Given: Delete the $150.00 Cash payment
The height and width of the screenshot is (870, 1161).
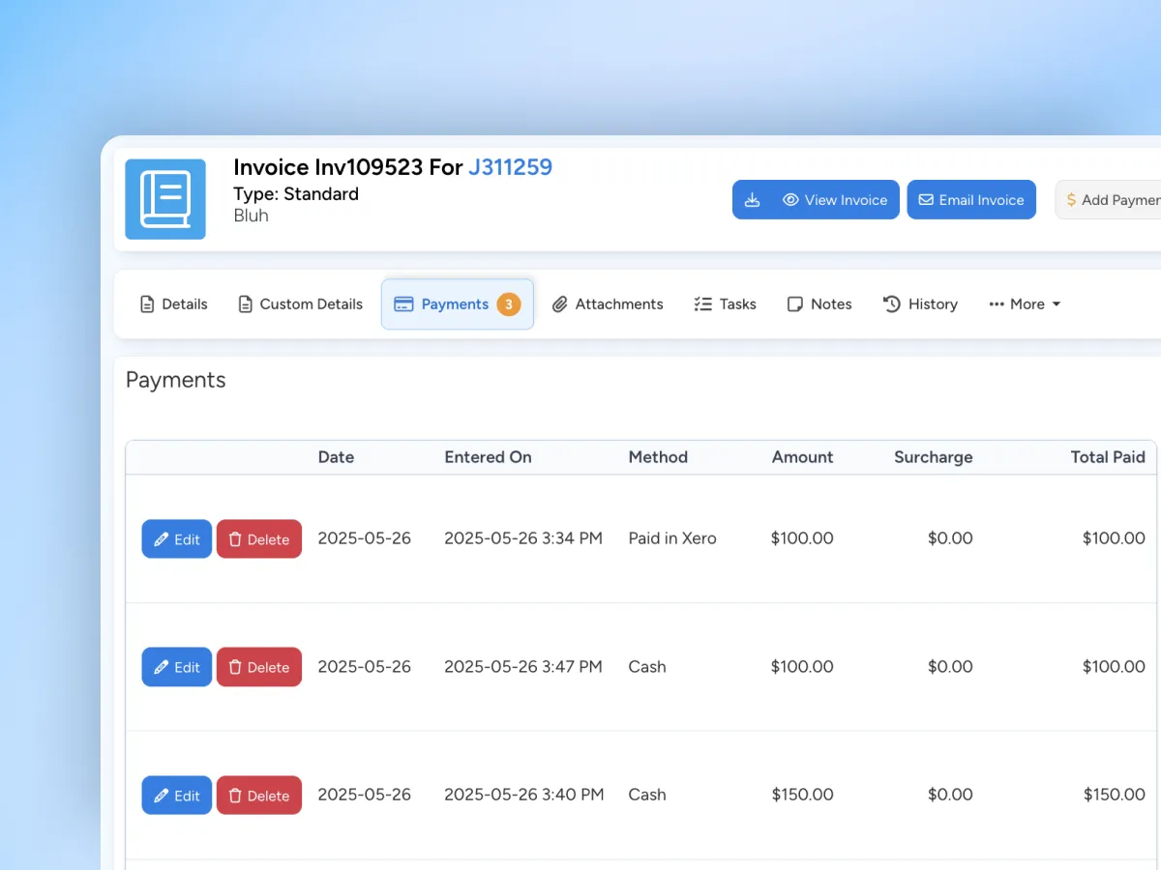Looking at the screenshot, I should 259,796.
